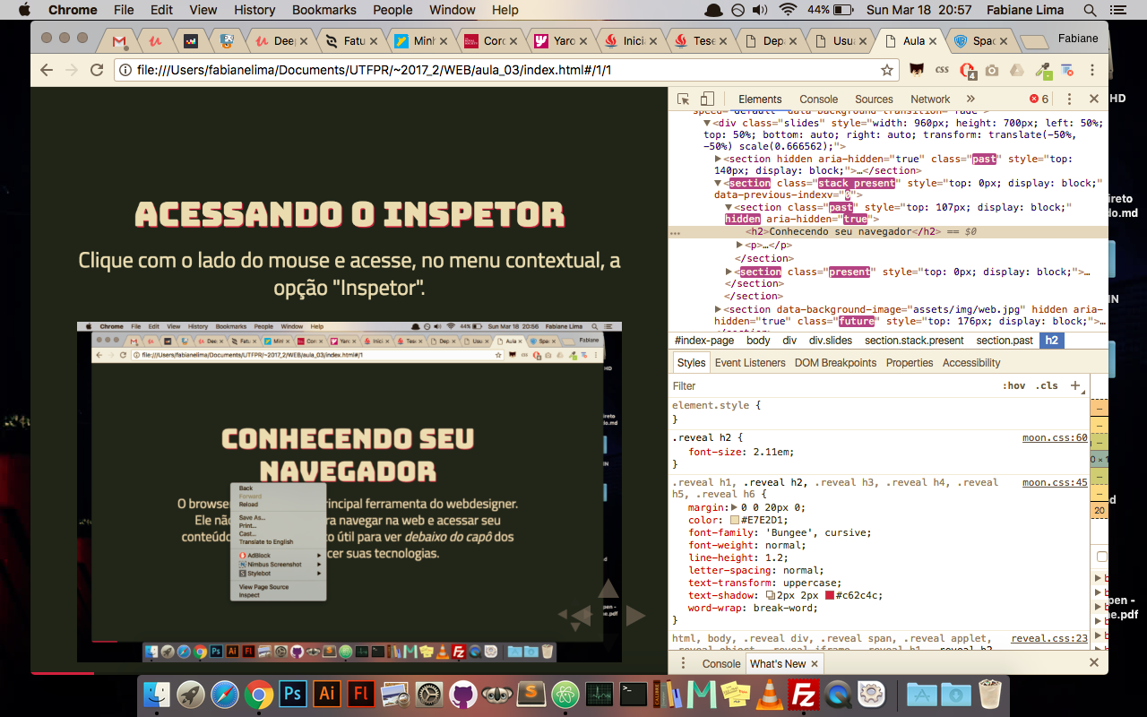Toggle the :hov element state panel
Image resolution: width=1147 pixels, height=717 pixels.
[x=1014, y=386]
